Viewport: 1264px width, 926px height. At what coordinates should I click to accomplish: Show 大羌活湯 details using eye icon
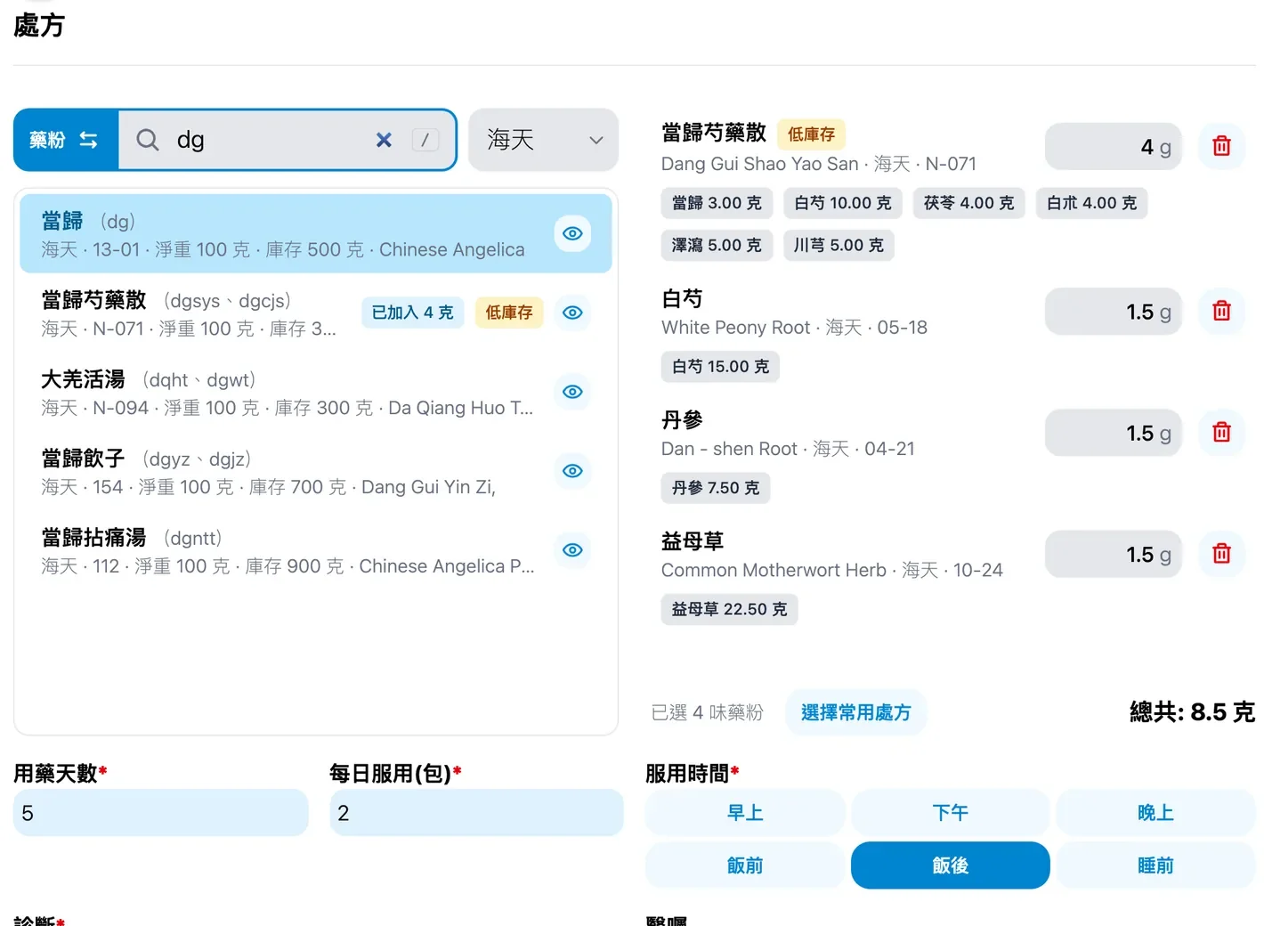click(x=572, y=392)
